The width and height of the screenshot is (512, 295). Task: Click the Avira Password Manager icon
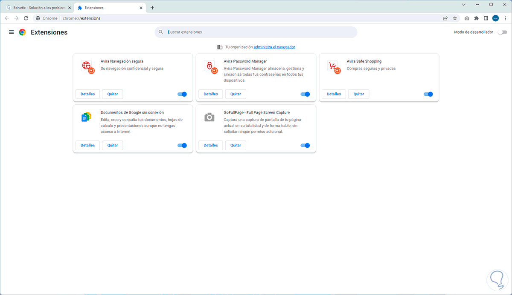[x=211, y=67]
